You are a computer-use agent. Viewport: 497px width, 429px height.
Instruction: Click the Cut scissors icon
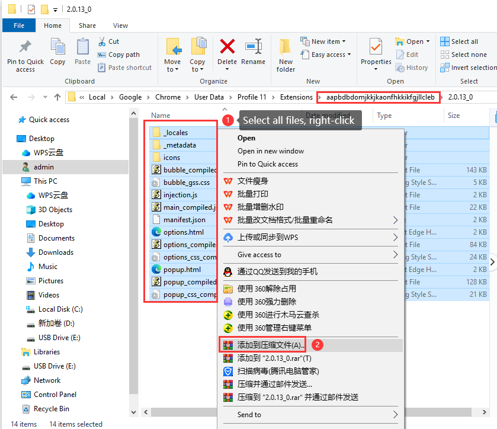click(102, 41)
